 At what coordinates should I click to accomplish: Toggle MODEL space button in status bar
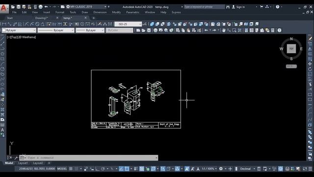pos(62,169)
